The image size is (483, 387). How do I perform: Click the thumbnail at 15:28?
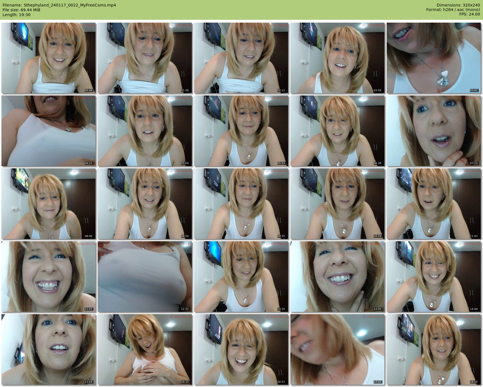tap(48, 349)
